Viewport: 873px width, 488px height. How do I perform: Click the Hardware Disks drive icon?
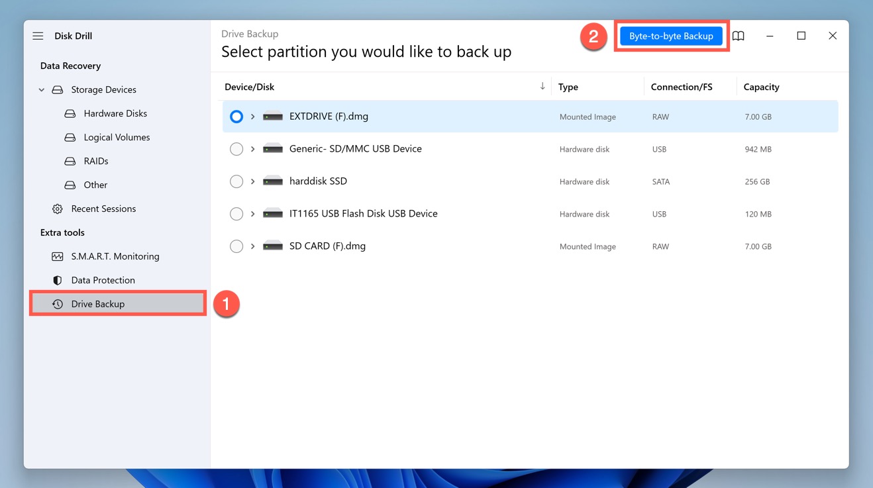(70, 113)
